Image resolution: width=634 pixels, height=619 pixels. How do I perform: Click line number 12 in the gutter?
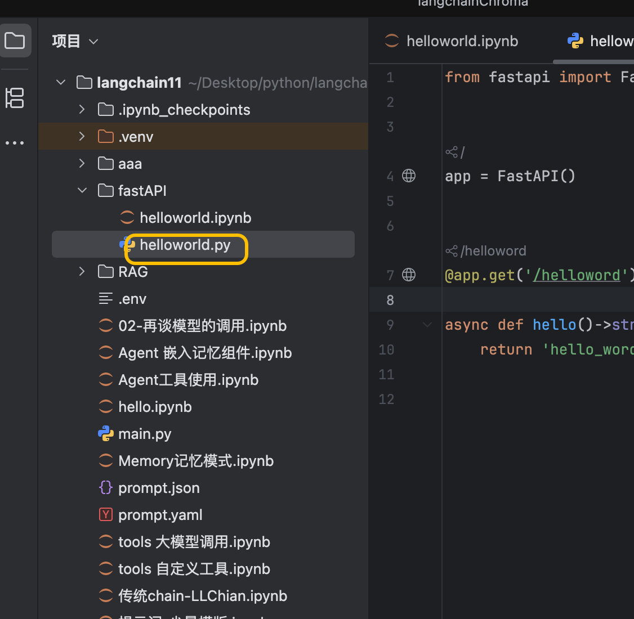click(386, 399)
